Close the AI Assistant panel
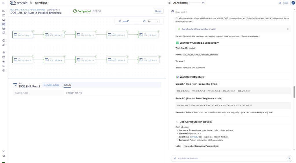This screenshot has height=163, width=296. [x=293, y=3]
